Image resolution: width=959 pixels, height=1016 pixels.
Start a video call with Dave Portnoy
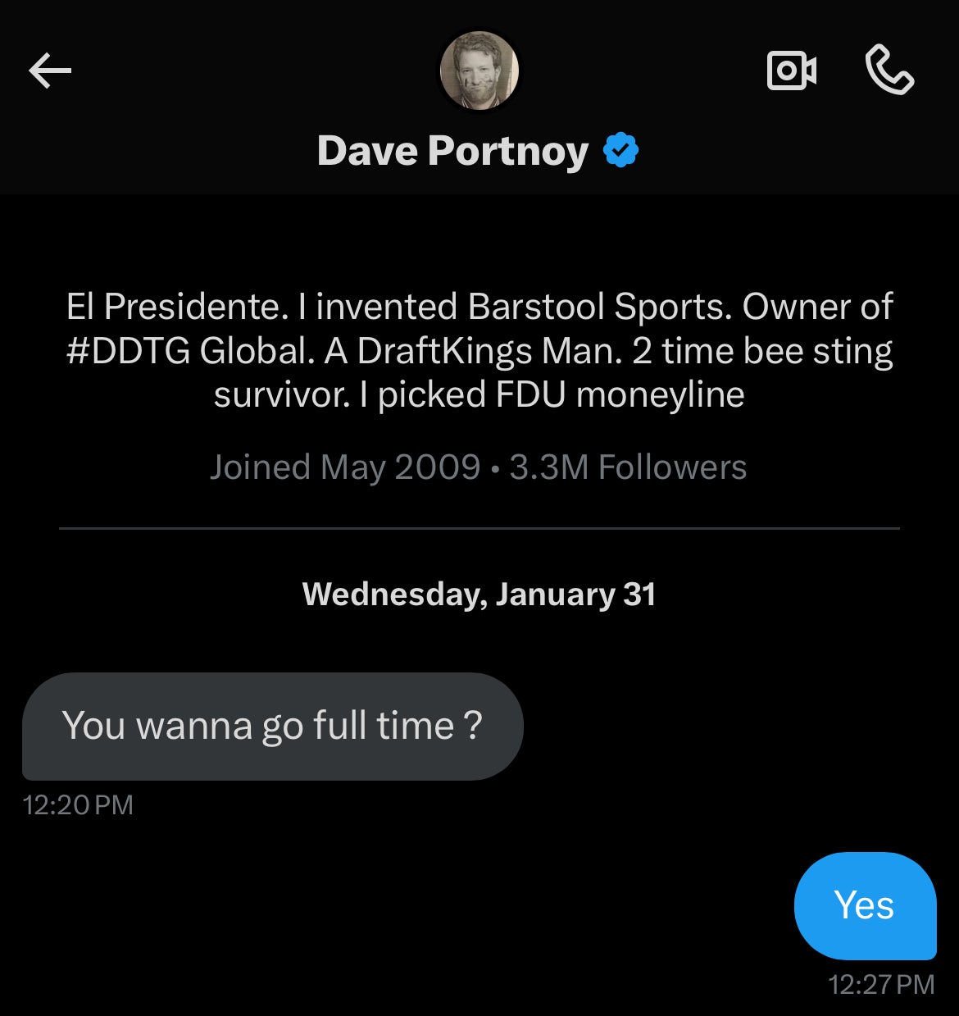(x=791, y=71)
